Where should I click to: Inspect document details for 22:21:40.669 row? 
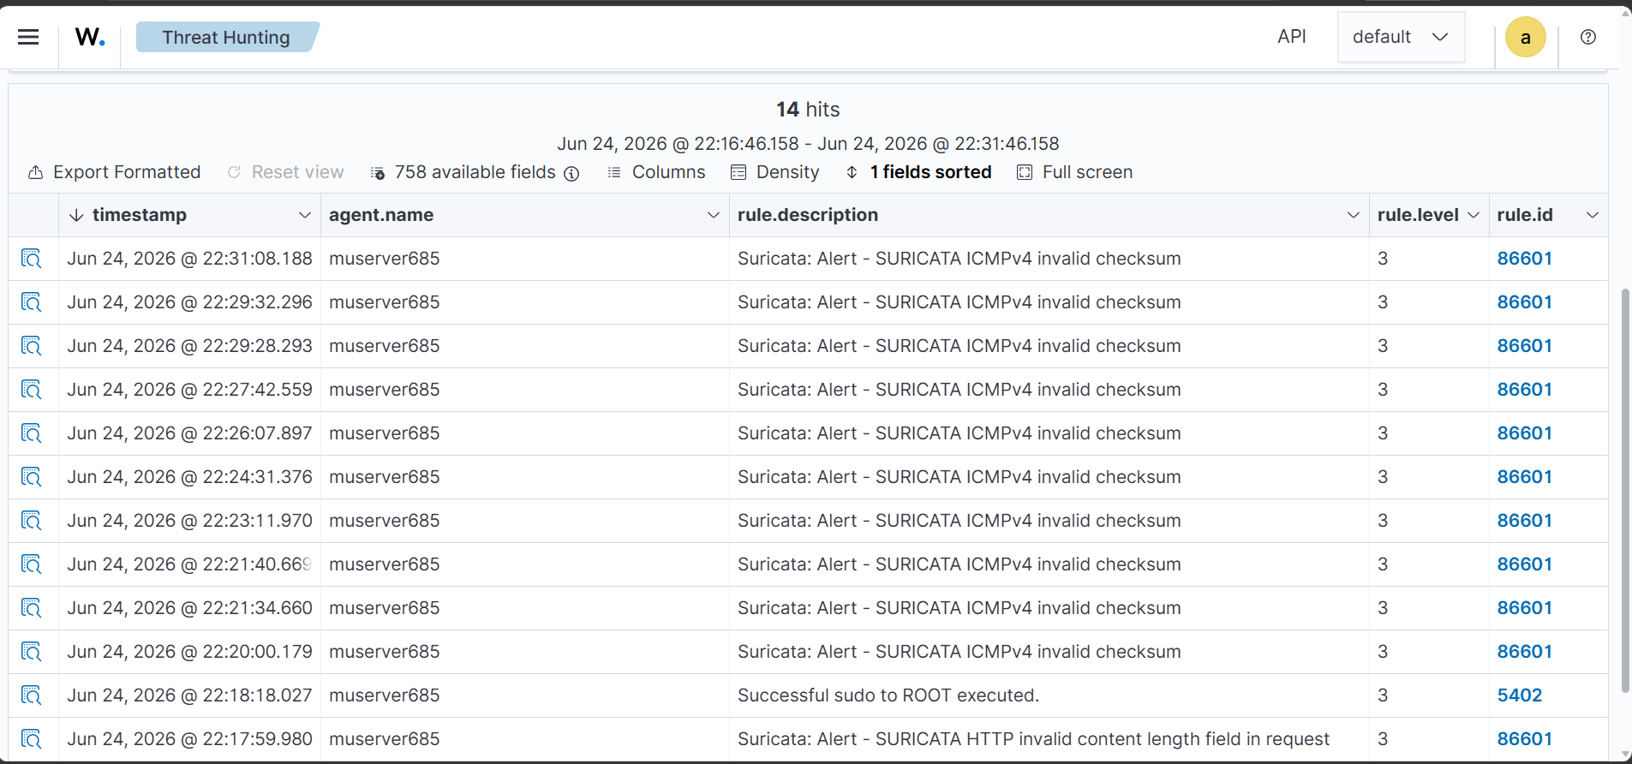point(32,564)
